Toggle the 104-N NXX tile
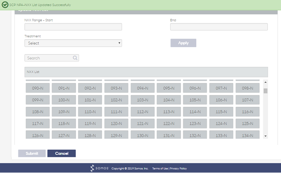The height and width of the screenshot is (173, 281). point(169,100)
